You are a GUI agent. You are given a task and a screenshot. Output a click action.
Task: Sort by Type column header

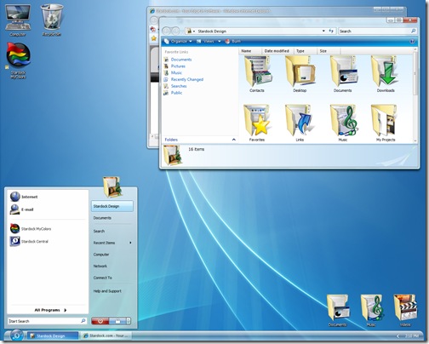coord(305,51)
